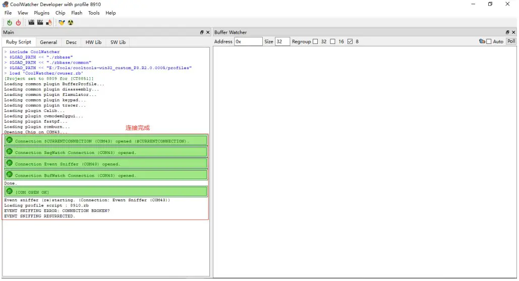Close the Buffer Watcher panel
519x281 pixels.
[514, 32]
